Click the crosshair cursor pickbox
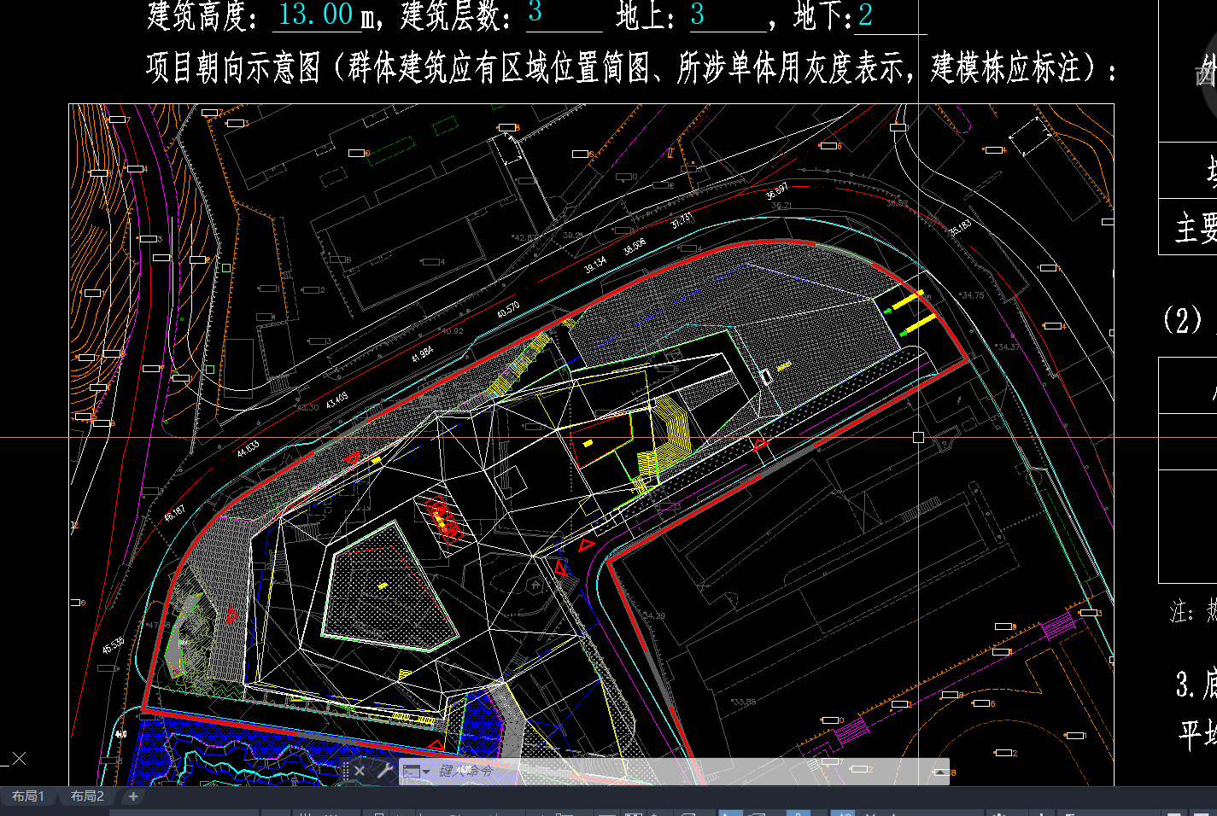Image resolution: width=1217 pixels, height=816 pixels. point(918,437)
